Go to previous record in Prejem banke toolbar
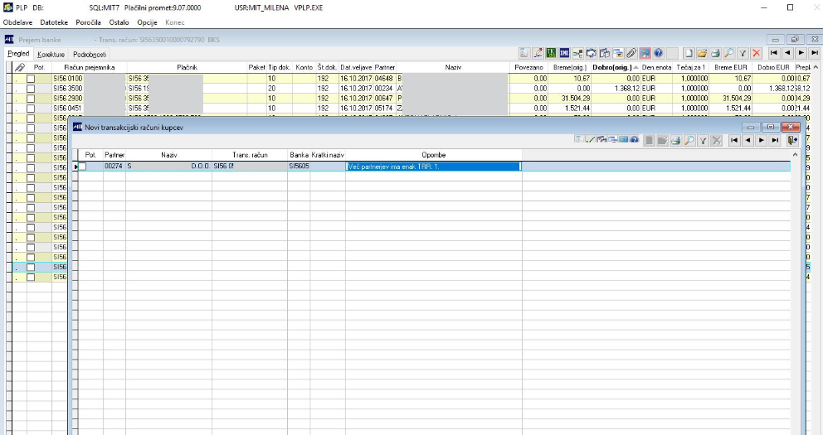 coord(787,53)
